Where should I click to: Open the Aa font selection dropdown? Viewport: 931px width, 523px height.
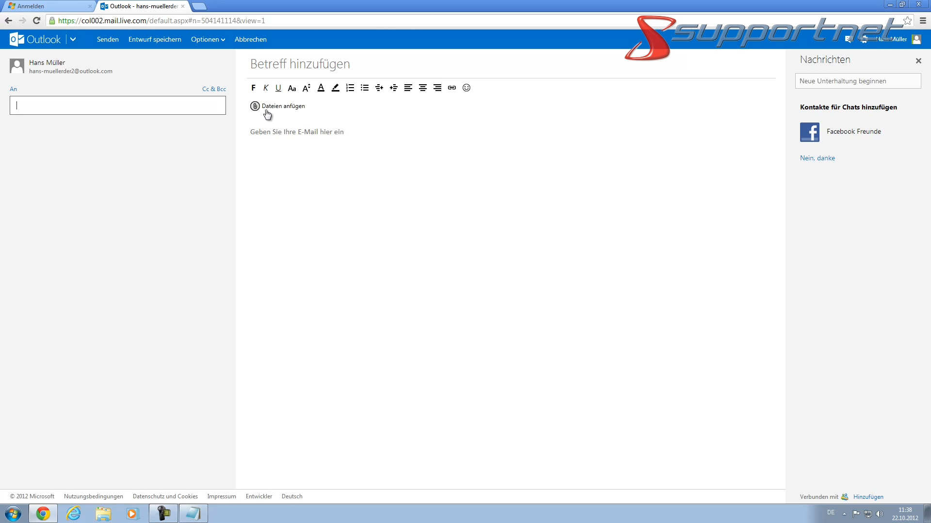[292, 88]
